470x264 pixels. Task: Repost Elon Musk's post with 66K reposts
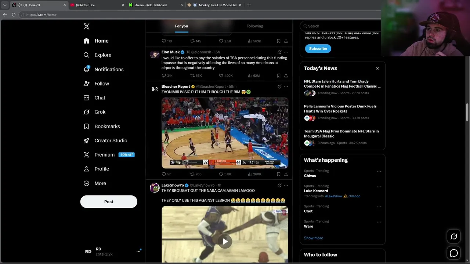tap(196, 76)
